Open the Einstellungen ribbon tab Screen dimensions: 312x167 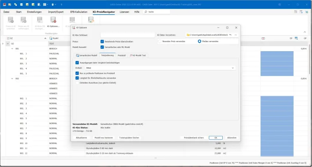tap(34, 12)
